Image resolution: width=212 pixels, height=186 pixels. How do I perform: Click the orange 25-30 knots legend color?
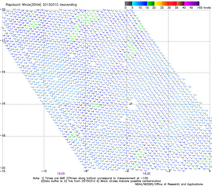166,3
